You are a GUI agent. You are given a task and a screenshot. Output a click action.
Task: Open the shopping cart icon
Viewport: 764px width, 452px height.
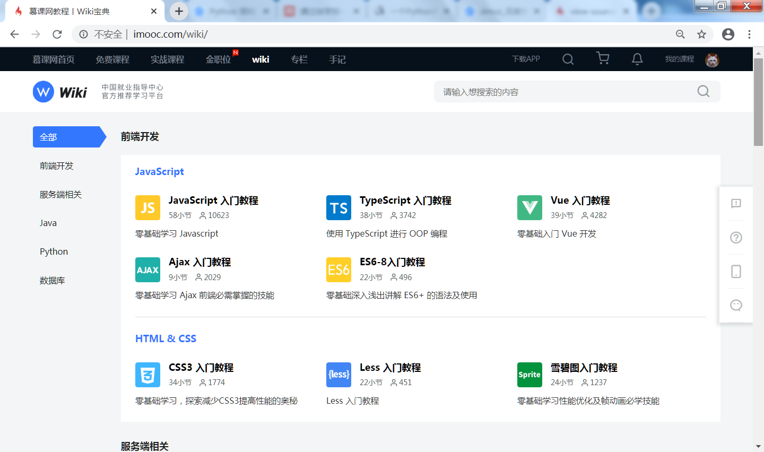click(603, 58)
